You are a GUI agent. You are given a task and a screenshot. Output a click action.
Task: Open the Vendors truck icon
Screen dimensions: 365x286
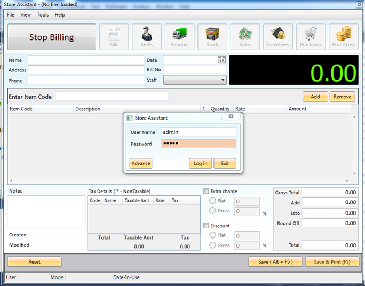tap(179, 37)
